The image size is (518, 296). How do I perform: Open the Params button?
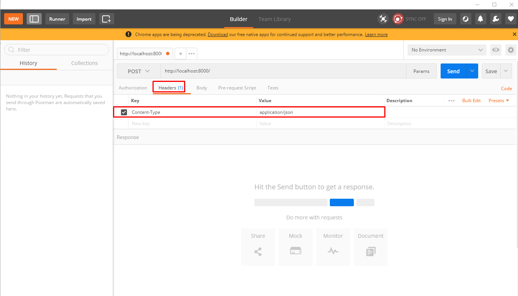[421, 71]
